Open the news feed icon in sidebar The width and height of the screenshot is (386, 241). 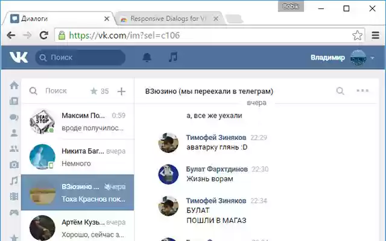click(14, 101)
